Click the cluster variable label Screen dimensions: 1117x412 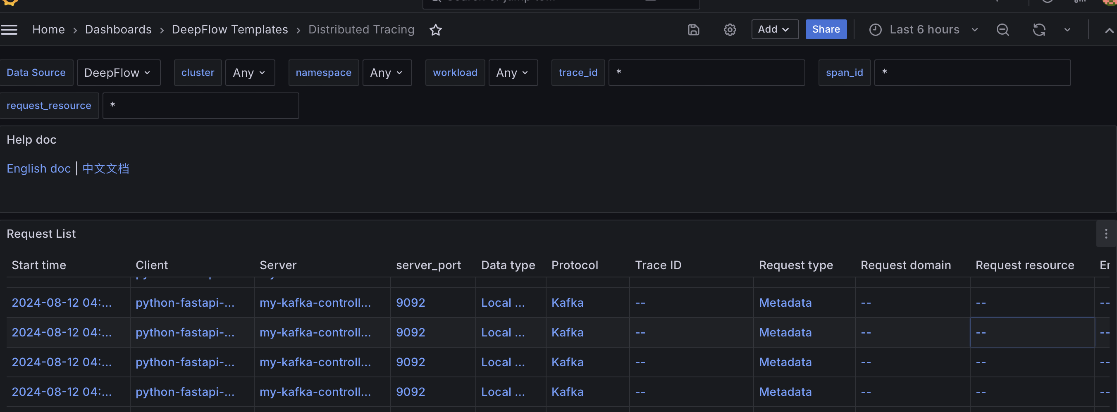tap(198, 72)
